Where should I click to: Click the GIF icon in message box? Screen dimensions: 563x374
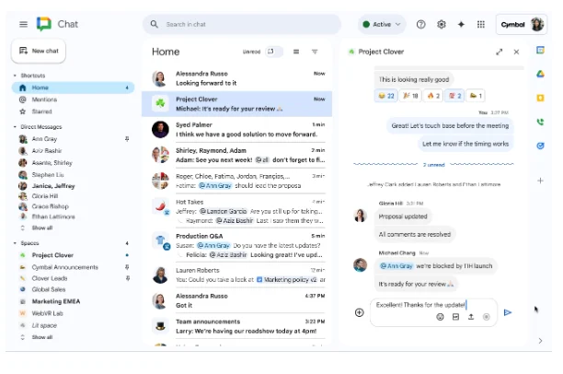click(x=455, y=317)
